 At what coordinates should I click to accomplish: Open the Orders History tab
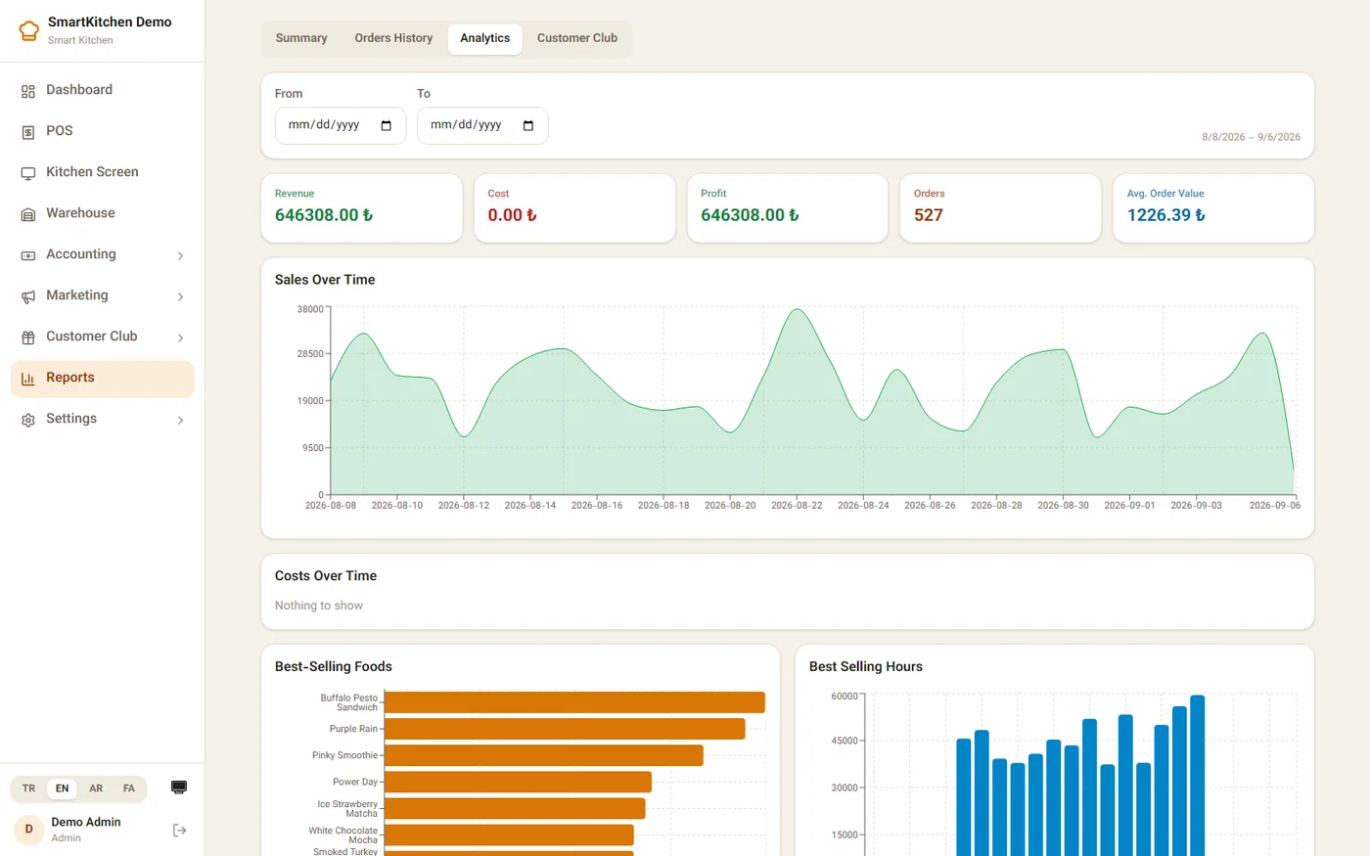[393, 38]
